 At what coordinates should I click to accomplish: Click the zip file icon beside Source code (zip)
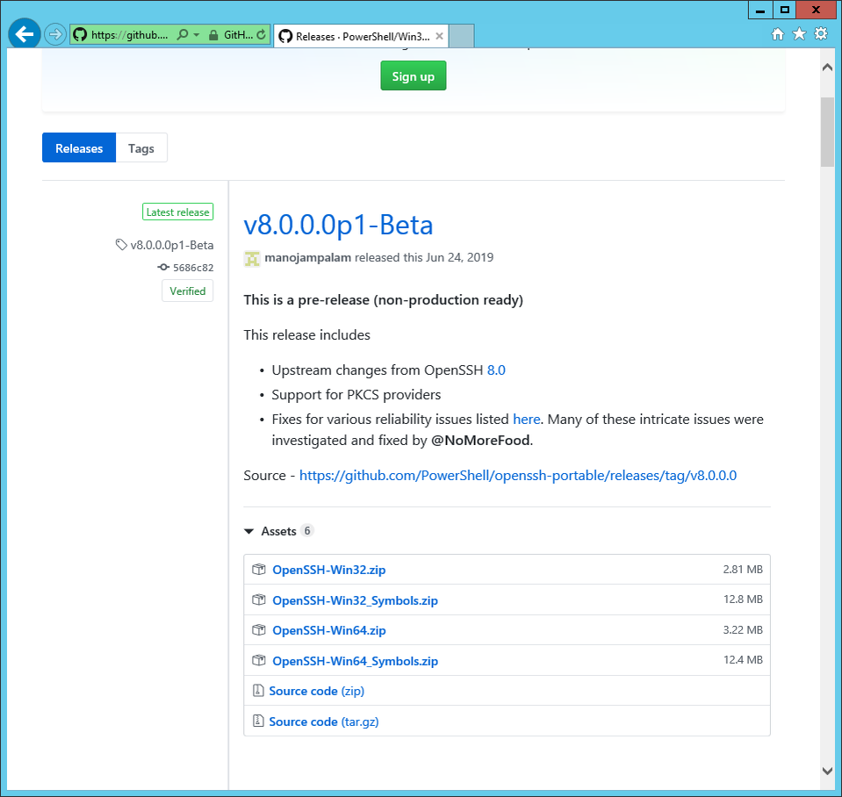tap(258, 690)
